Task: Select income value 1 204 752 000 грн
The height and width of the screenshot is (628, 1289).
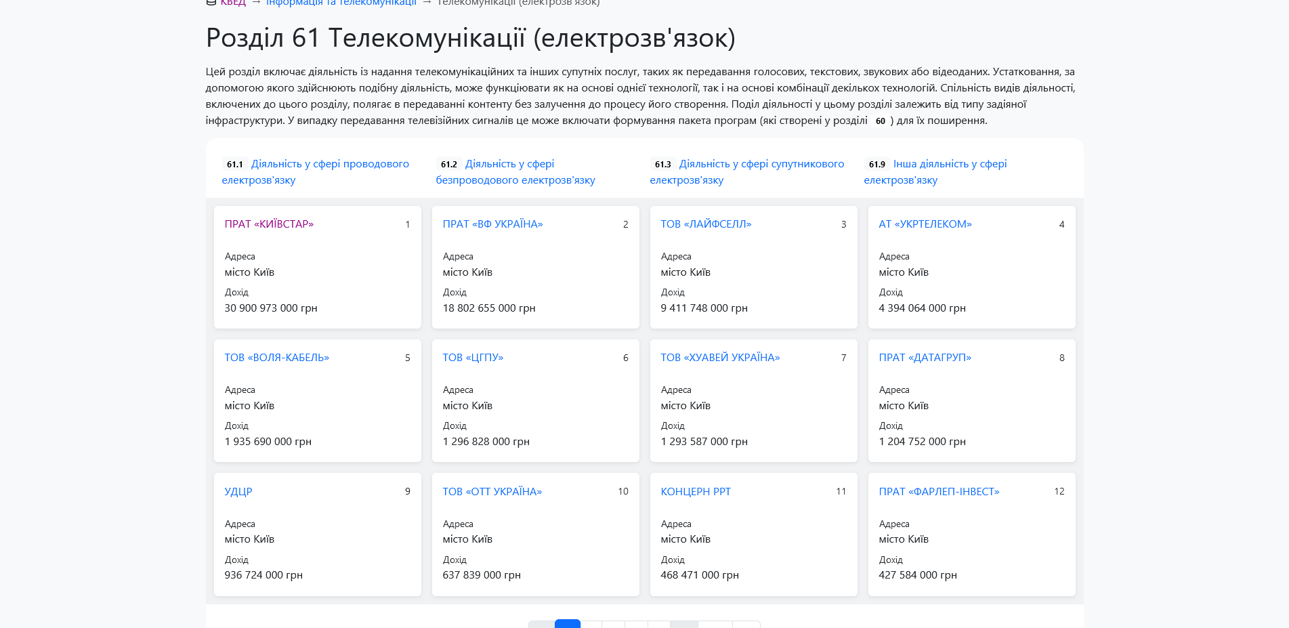Action: [x=922, y=442]
